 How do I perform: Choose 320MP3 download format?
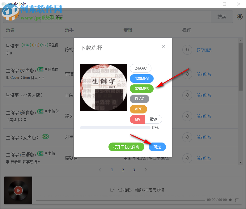pos(142,89)
